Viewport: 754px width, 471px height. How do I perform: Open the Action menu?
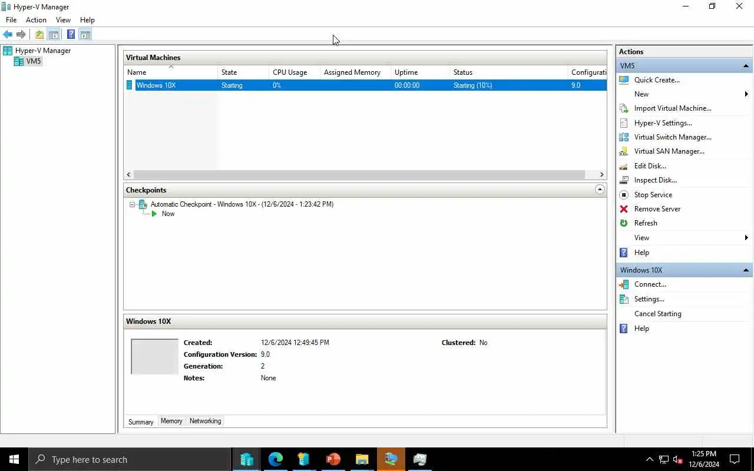pyautogui.click(x=36, y=20)
